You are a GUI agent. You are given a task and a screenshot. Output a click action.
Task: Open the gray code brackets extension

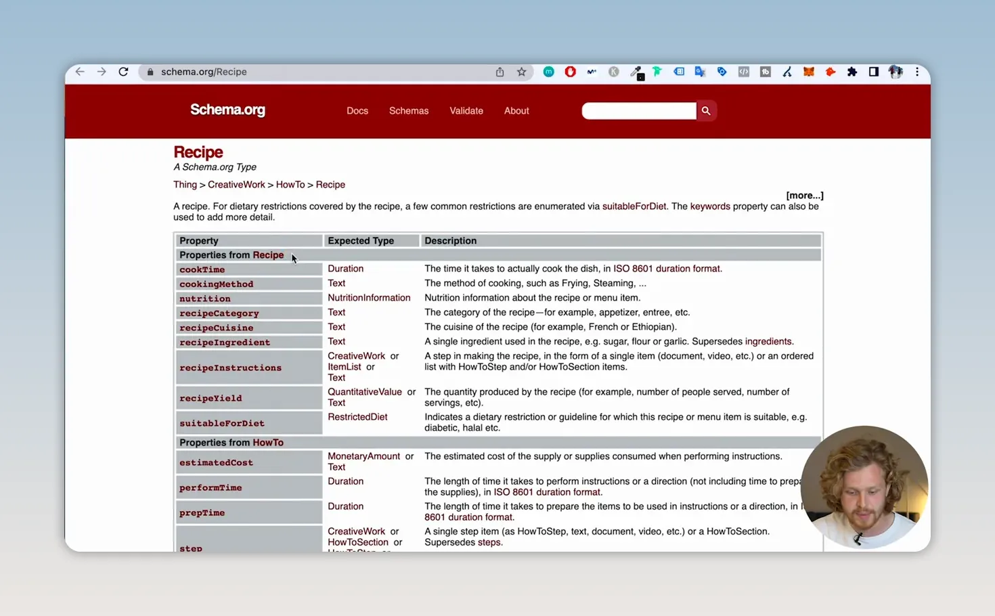[744, 72]
